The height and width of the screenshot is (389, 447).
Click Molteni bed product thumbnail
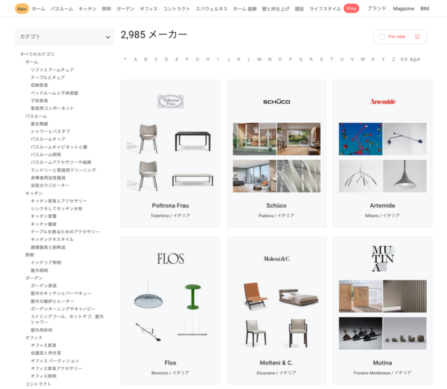point(299,296)
